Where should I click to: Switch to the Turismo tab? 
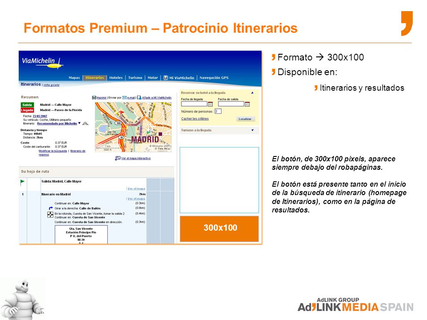[x=135, y=78]
